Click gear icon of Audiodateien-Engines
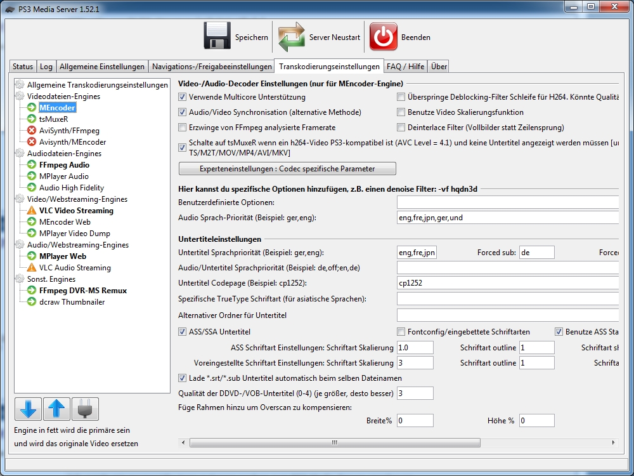Screen dimensions: 634x476 click(20, 153)
